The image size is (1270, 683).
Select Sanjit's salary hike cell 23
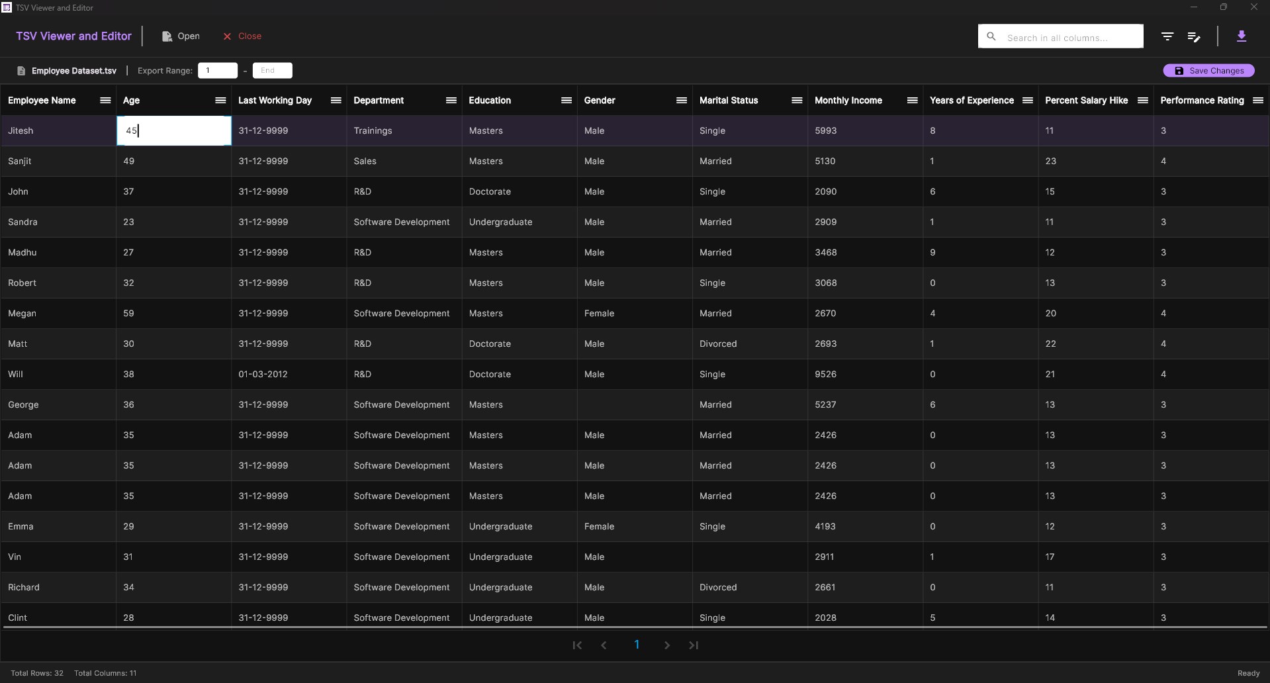(1095, 161)
